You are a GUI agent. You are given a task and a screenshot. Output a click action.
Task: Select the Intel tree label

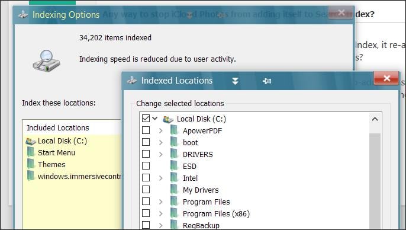(x=191, y=178)
